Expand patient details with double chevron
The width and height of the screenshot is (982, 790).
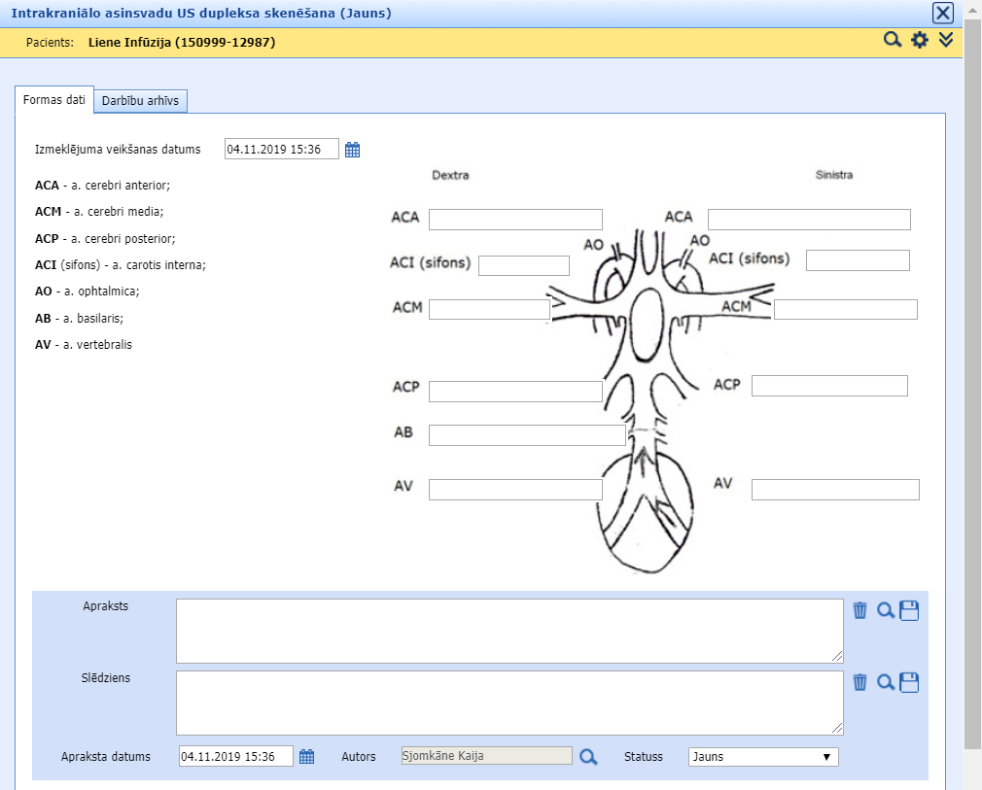[946, 41]
